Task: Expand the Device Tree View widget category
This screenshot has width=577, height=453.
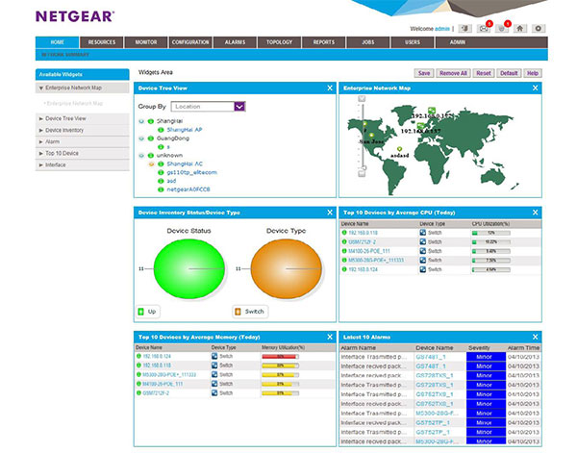Action: coord(82,118)
